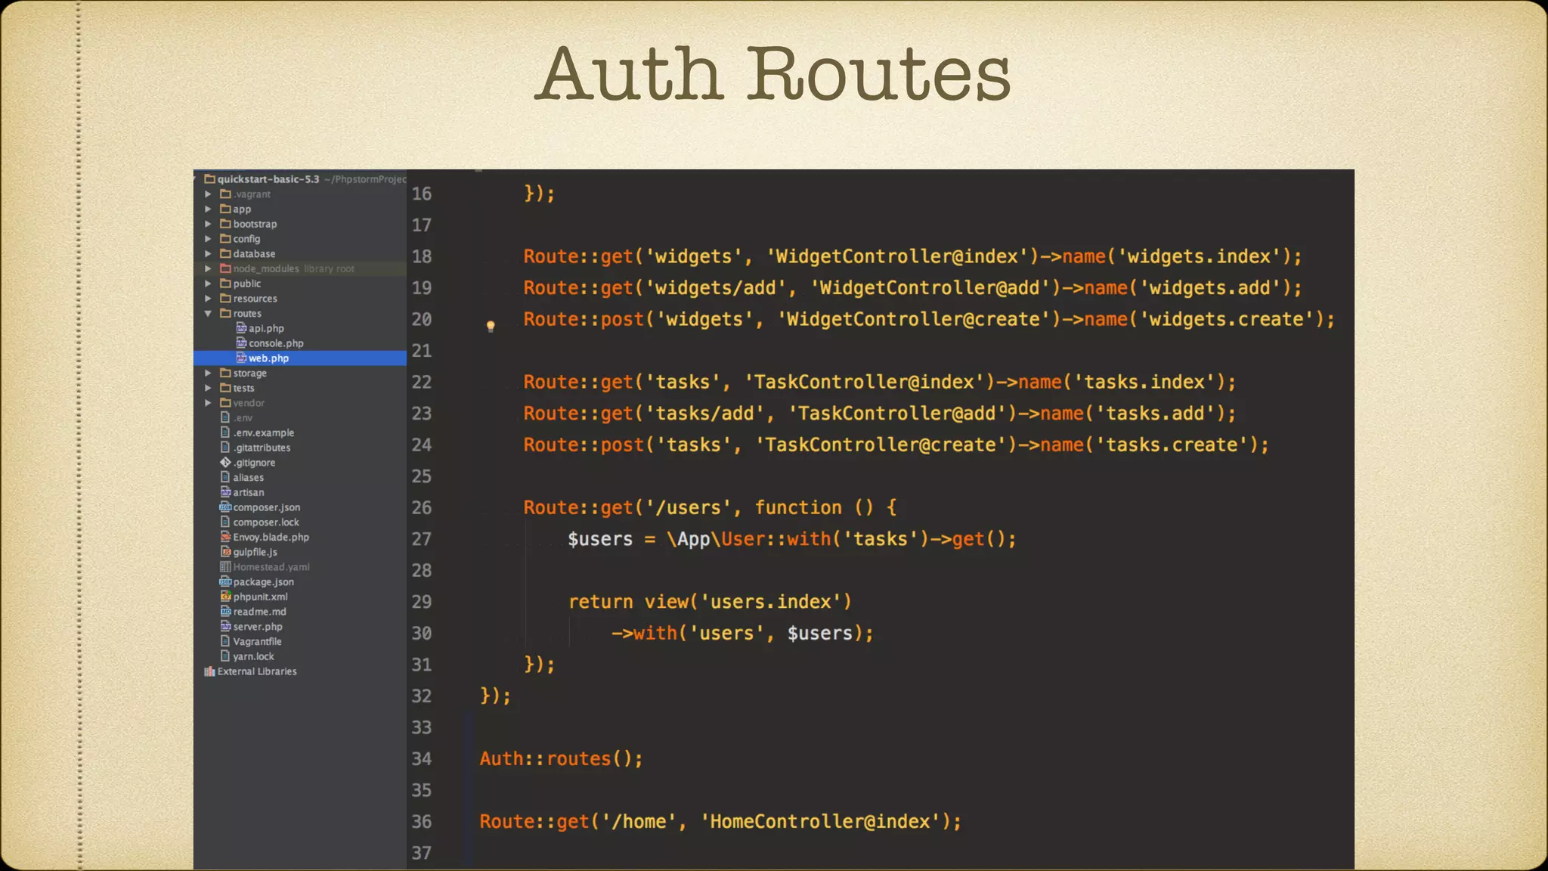
Task: Expand the config folder arrow
Action: point(208,239)
